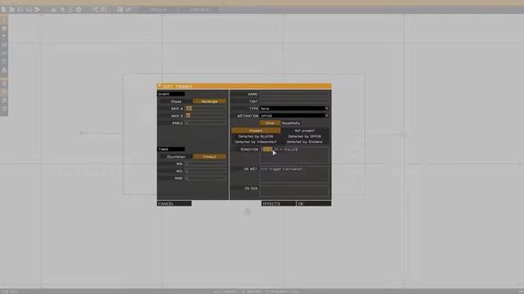Focus the Axis A input field

click(206, 109)
